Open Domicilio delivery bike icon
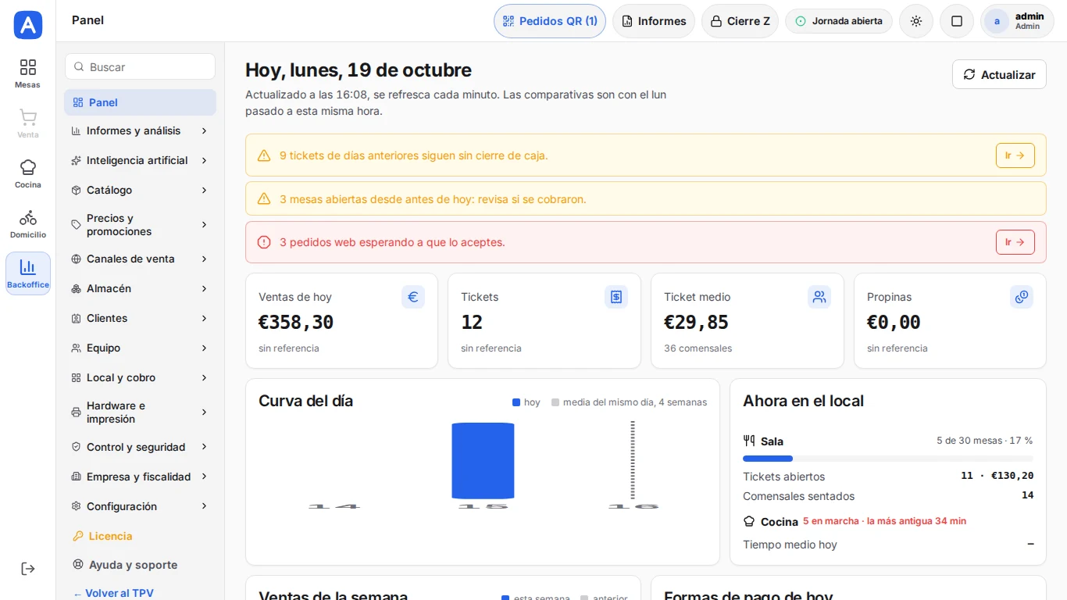The height and width of the screenshot is (600, 1067). pos(28,223)
